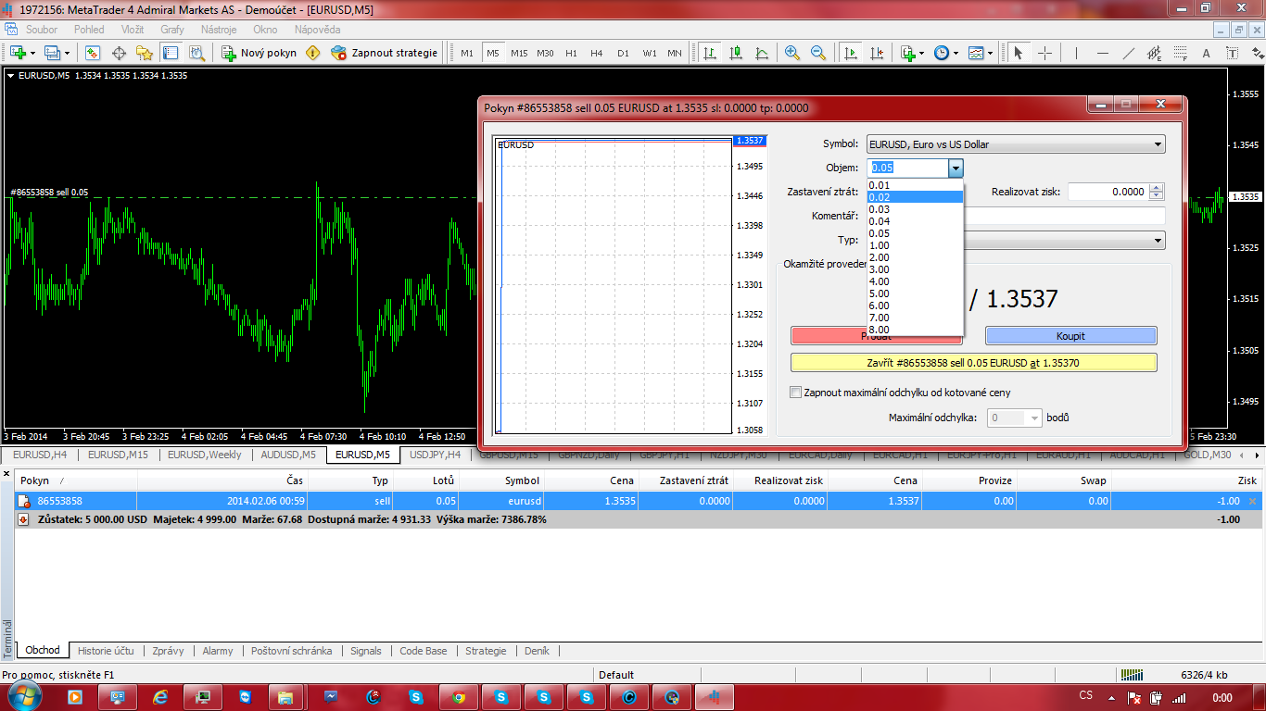Collapse the Objem volume dropdown arrow

[x=956, y=168]
